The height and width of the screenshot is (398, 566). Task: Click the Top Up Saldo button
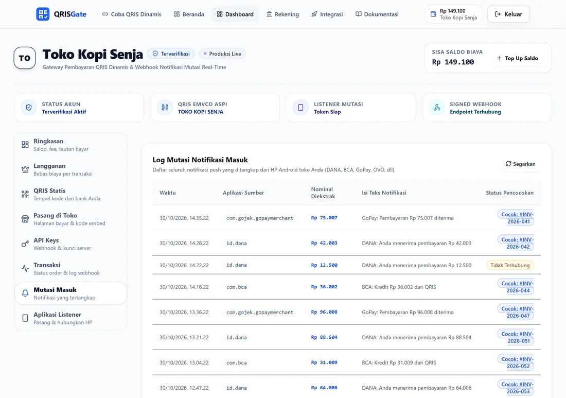(x=517, y=58)
